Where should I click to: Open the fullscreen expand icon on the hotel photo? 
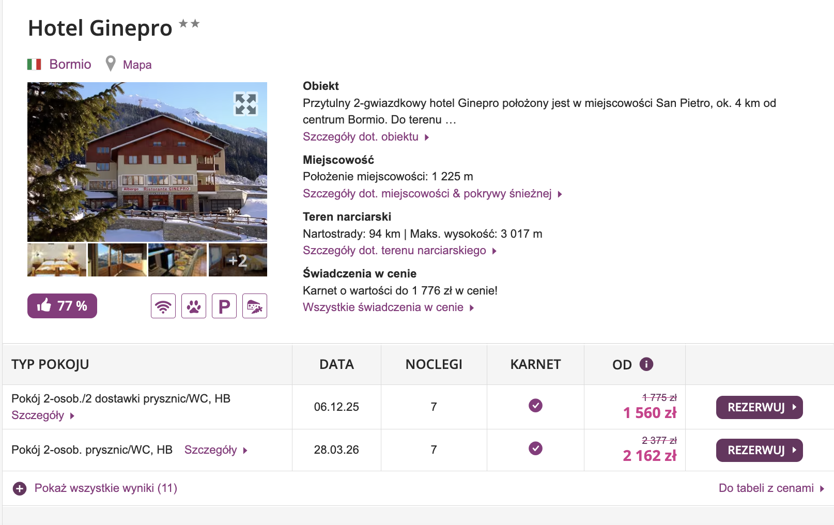(245, 105)
